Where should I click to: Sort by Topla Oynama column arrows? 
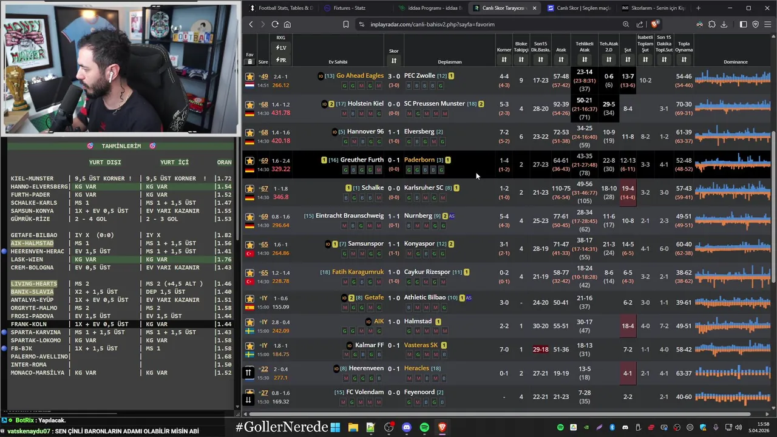(x=684, y=59)
